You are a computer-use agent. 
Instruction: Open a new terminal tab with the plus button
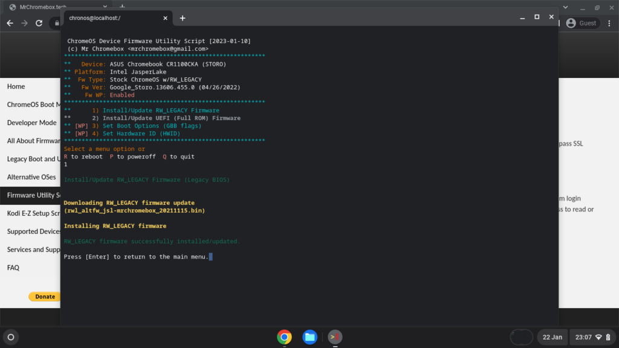pyautogui.click(x=182, y=18)
